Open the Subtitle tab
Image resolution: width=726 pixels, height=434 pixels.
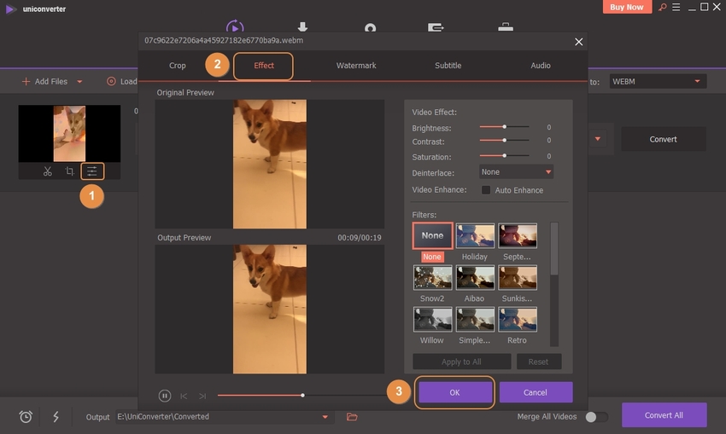(x=448, y=66)
